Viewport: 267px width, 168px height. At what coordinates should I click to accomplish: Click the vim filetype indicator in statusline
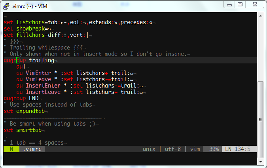pos(195,149)
